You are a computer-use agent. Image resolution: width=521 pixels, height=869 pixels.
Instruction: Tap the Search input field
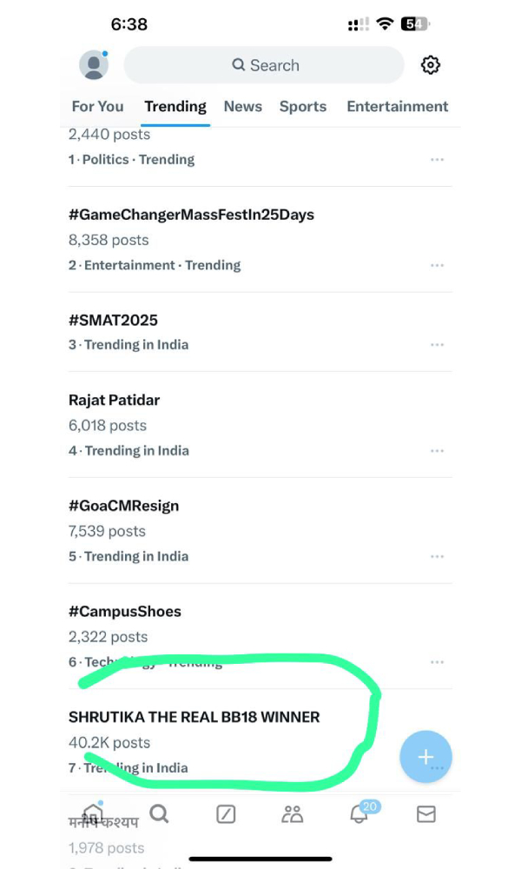click(264, 65)
